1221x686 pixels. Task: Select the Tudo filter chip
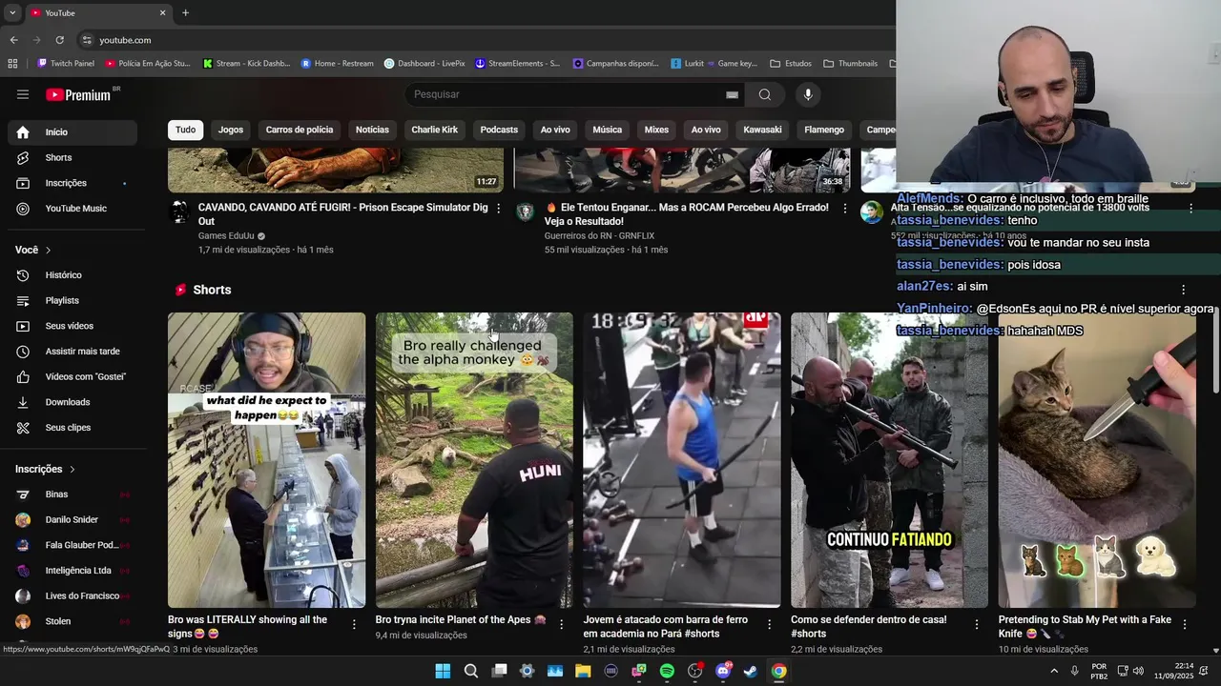tap(185, 130)
